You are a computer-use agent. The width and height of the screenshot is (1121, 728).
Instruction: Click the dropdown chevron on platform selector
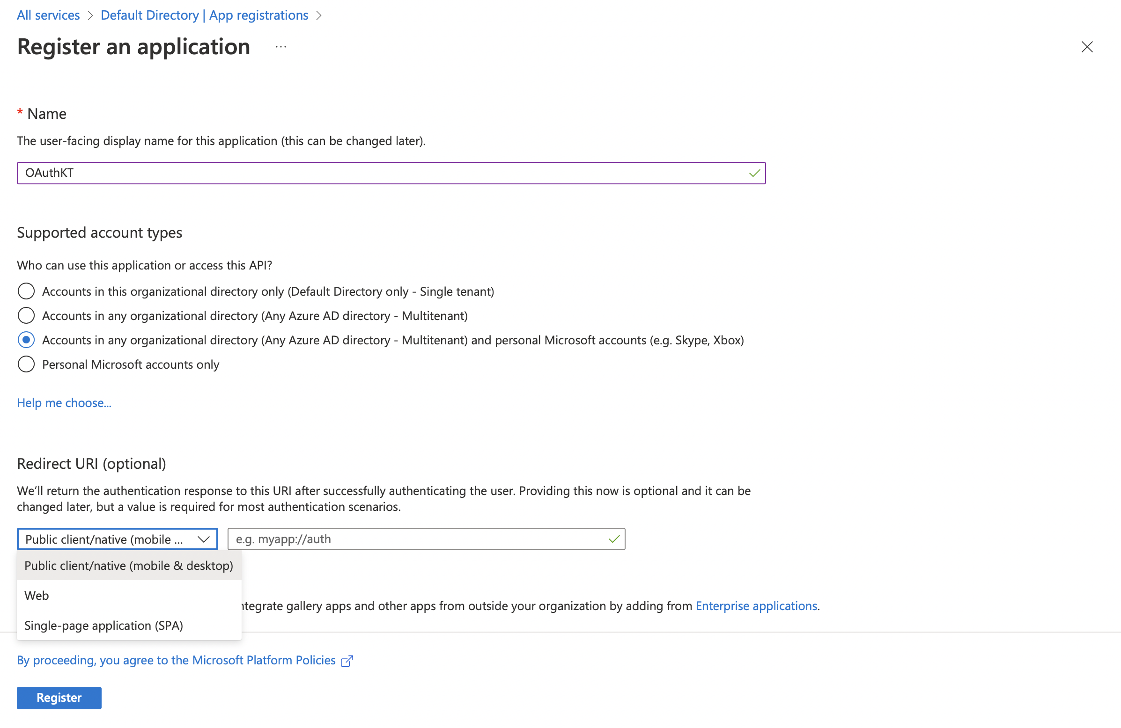click(204, 539)
